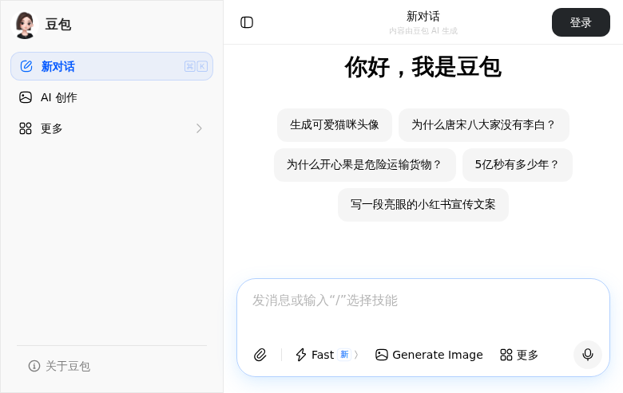Click the Doubao avatar image
This screenshot has width=623, height=393.
[x=25, y=25]
